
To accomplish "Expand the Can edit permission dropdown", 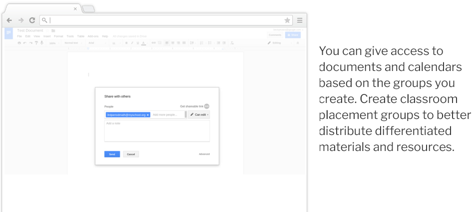I will [199, 114].
